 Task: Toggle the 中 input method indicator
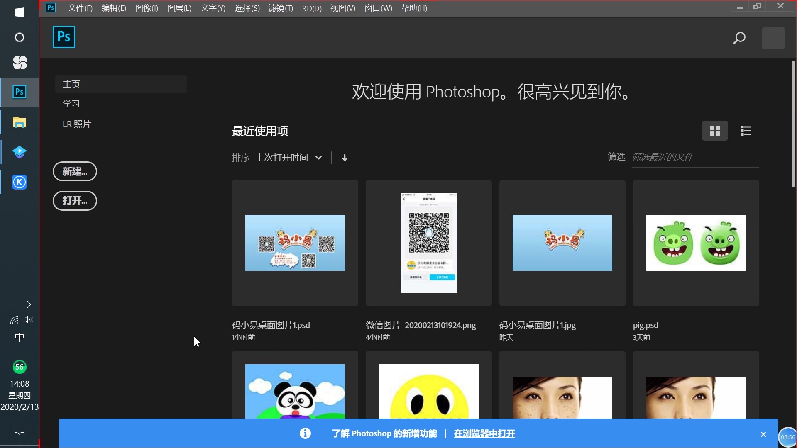tap(20, 337)
